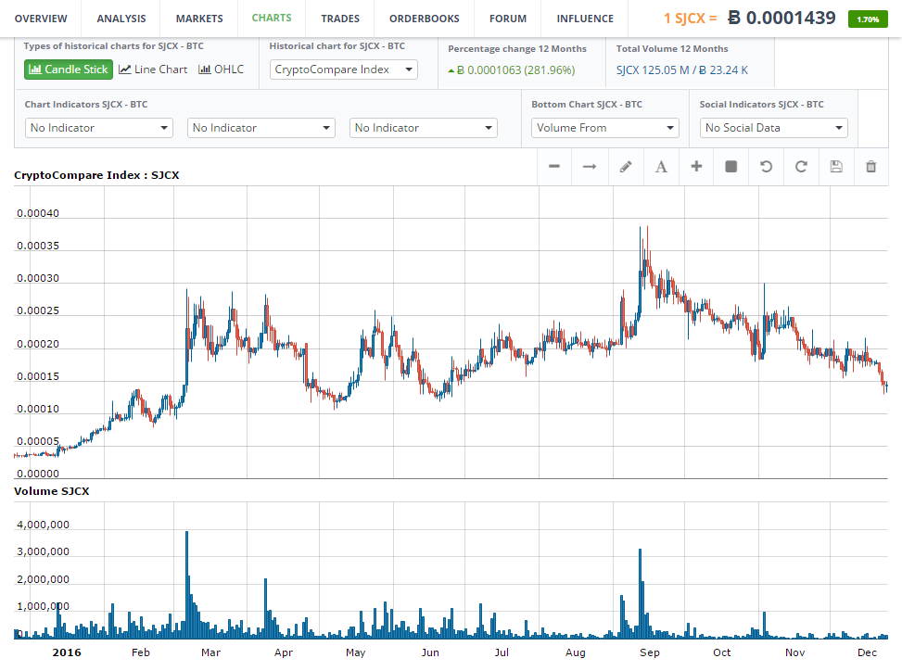Select the square shape drawing tool
902x671 pixels.
tap(730, 167)
